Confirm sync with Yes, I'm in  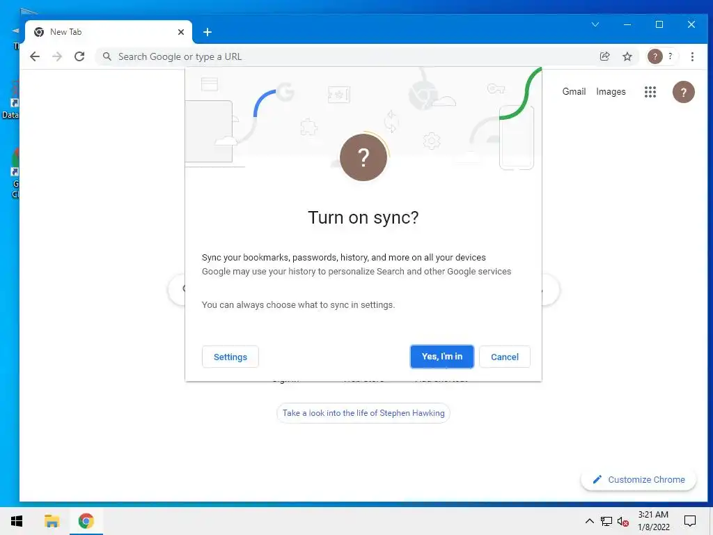[x=442, y=357]
